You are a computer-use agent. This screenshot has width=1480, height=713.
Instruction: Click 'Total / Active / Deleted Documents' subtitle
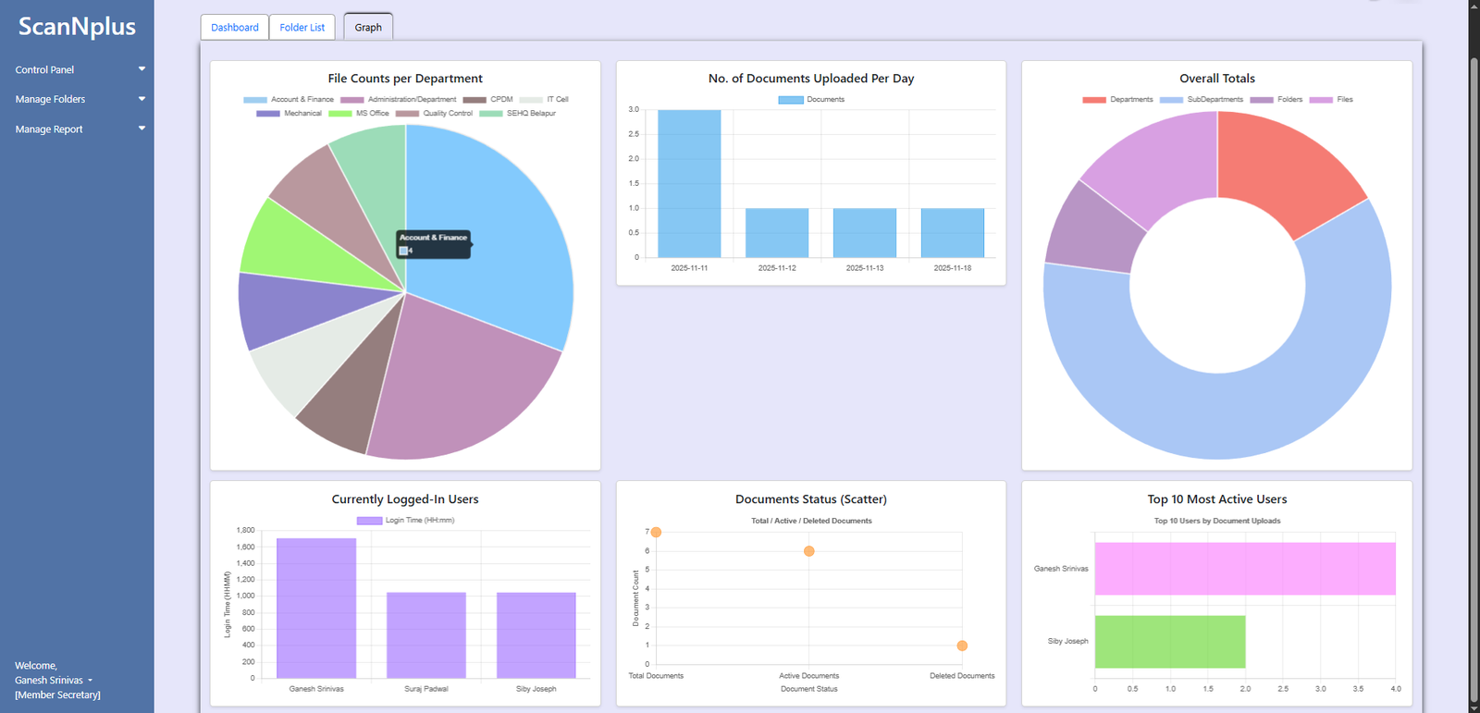click(x=811, y=521)
